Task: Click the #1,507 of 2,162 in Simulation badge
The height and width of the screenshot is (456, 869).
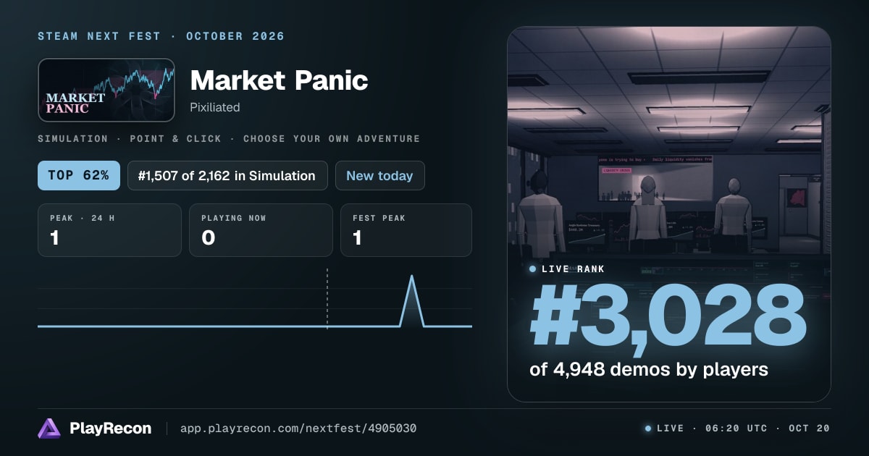Action: click(x=227, y=175)
